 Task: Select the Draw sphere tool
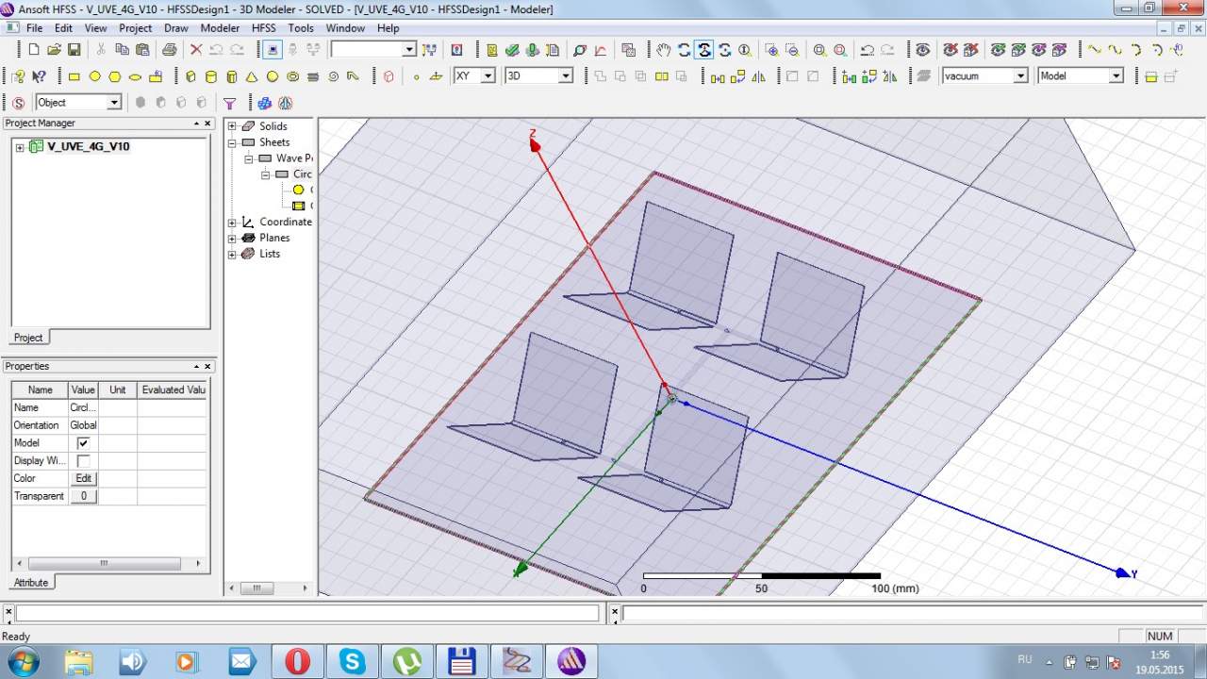tap(273, 76)
